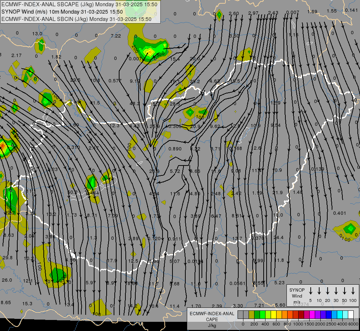The width and height of the screenshot is (360, 331).
Task: Click the 1000 tick on CAPE scale
Action: (298, 324)
